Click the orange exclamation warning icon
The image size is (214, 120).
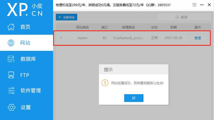(105, 83)
